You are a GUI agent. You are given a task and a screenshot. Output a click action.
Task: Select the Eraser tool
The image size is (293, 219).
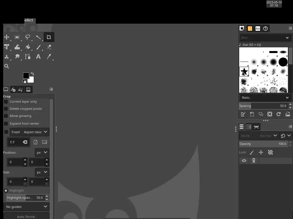pyautogui.click(x=49, y=47)
